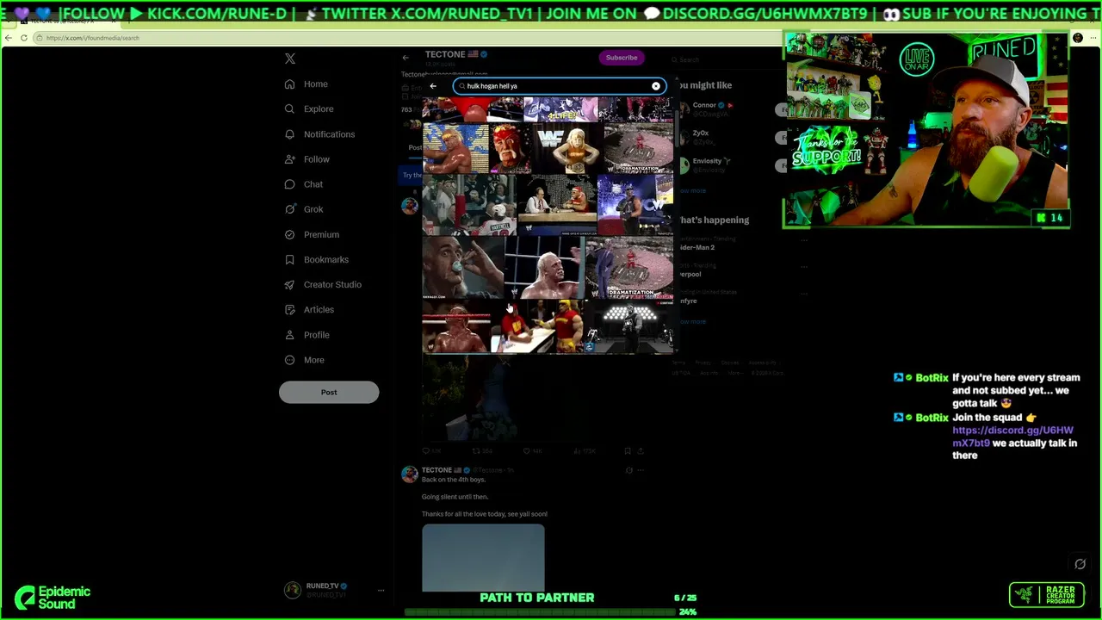This screenshot has width=1102, height=620.
Task: Go to the Follow section in the sidebar
Action: [x=307, y=159]
